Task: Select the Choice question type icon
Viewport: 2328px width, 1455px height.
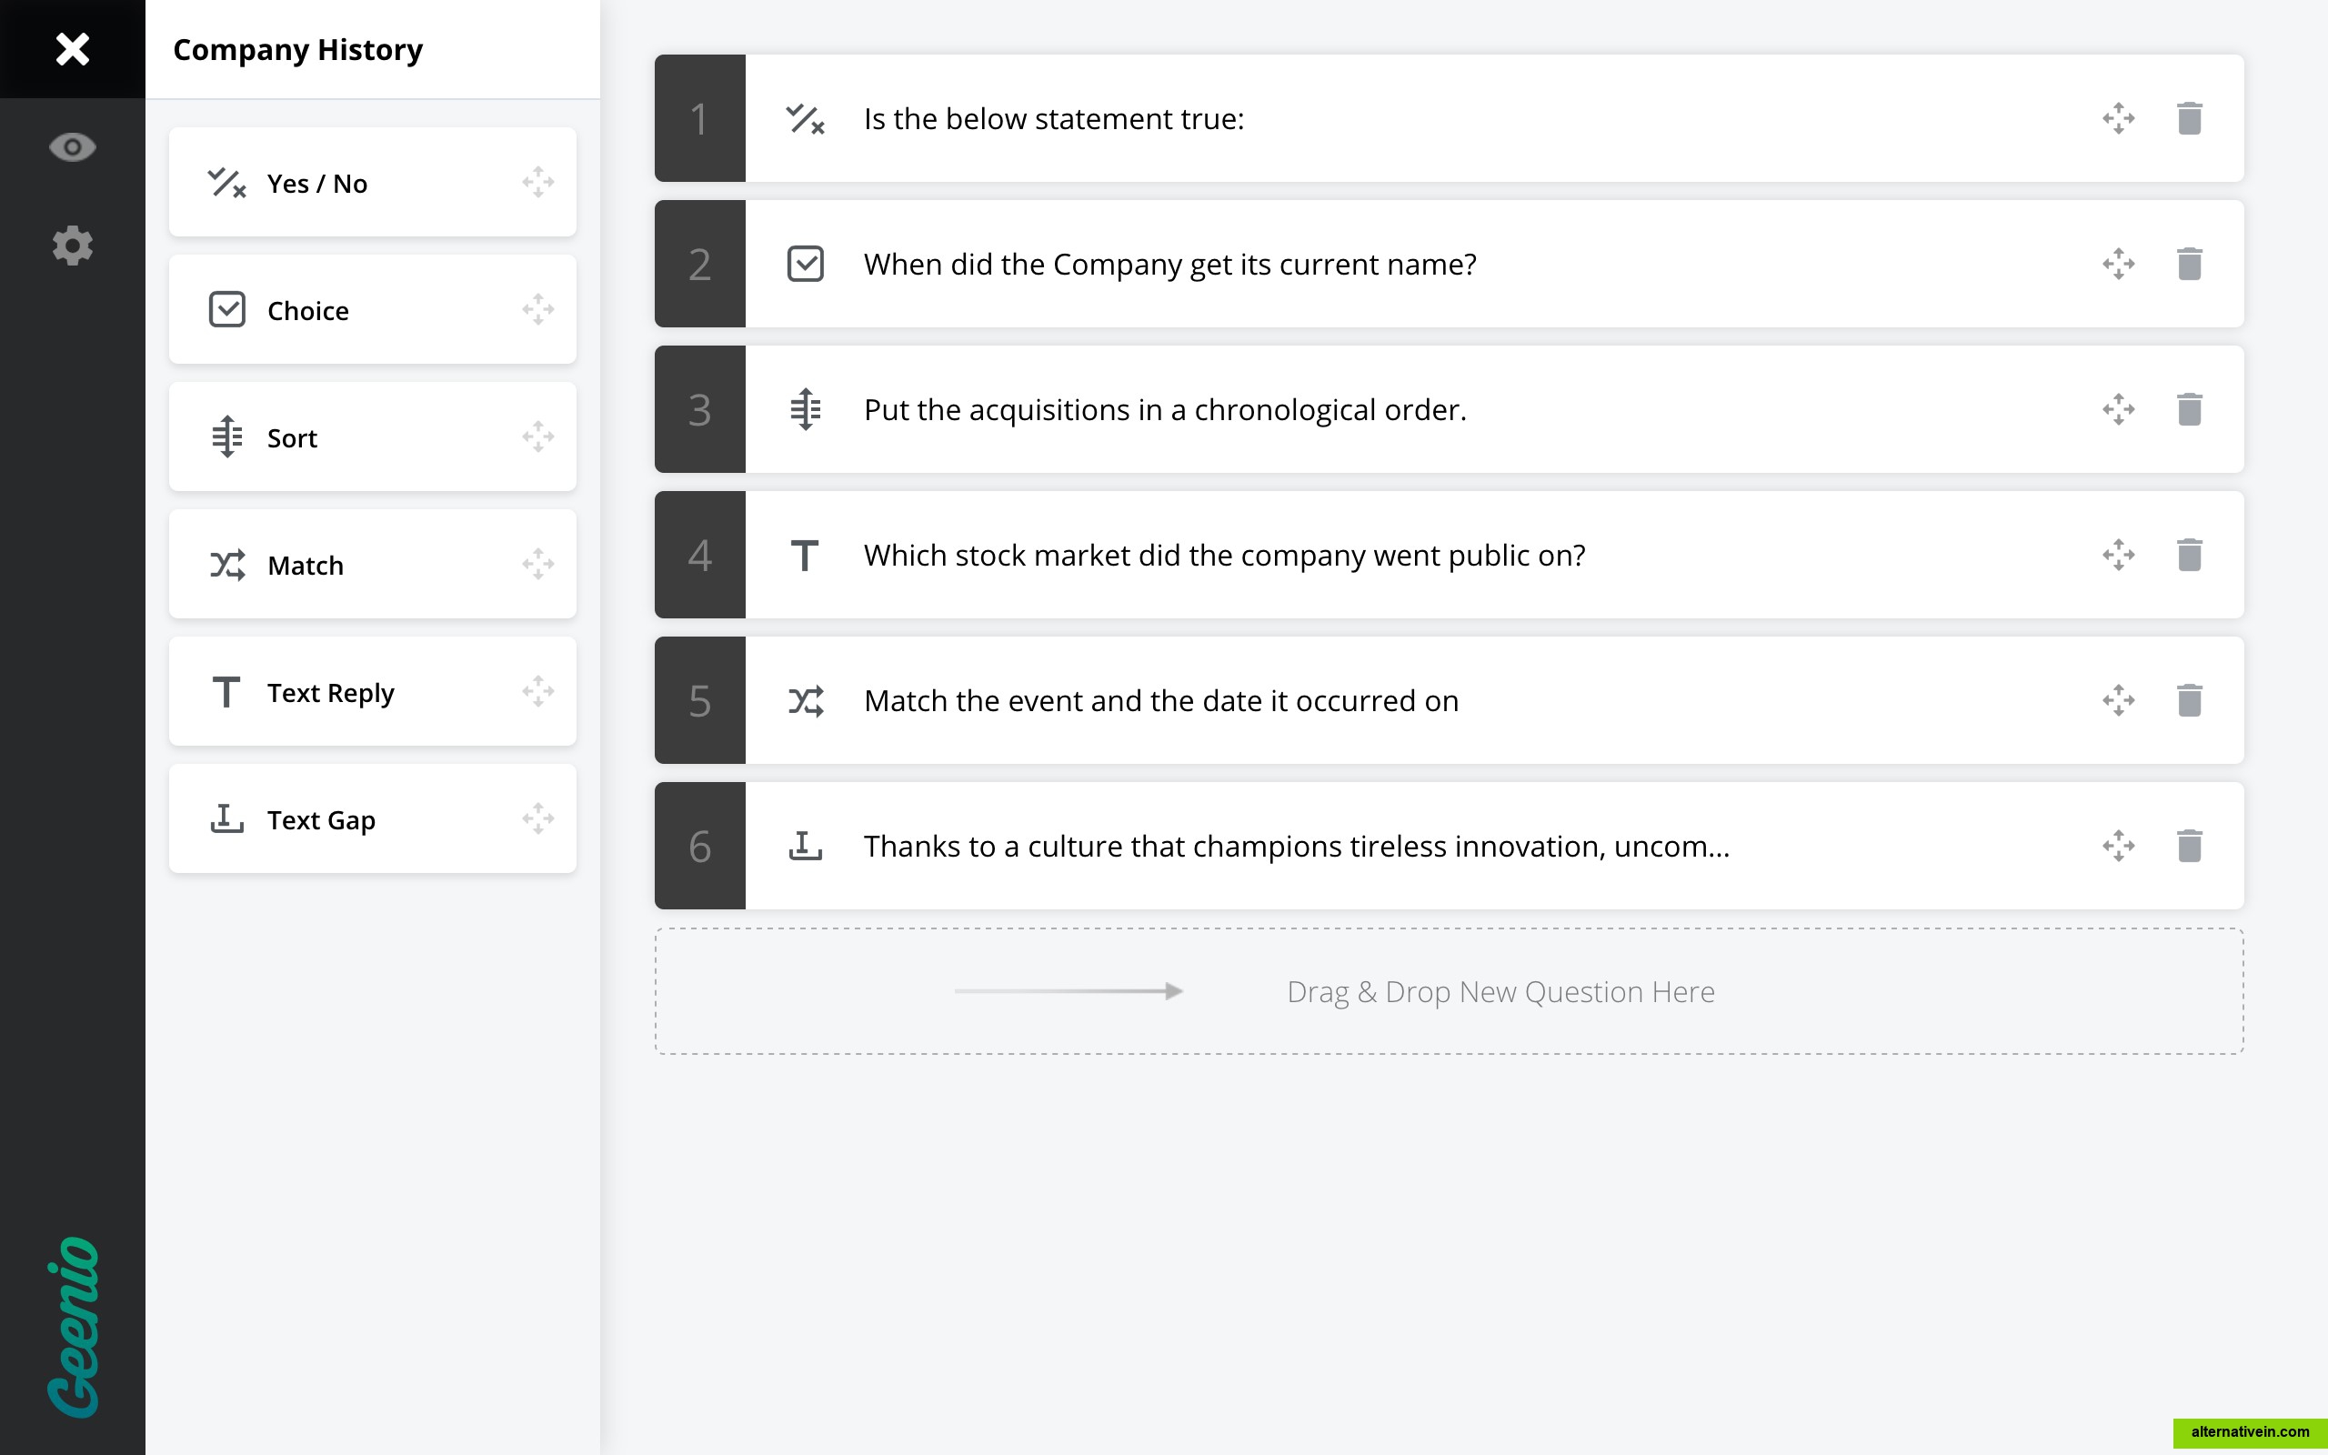Action: 226,308
